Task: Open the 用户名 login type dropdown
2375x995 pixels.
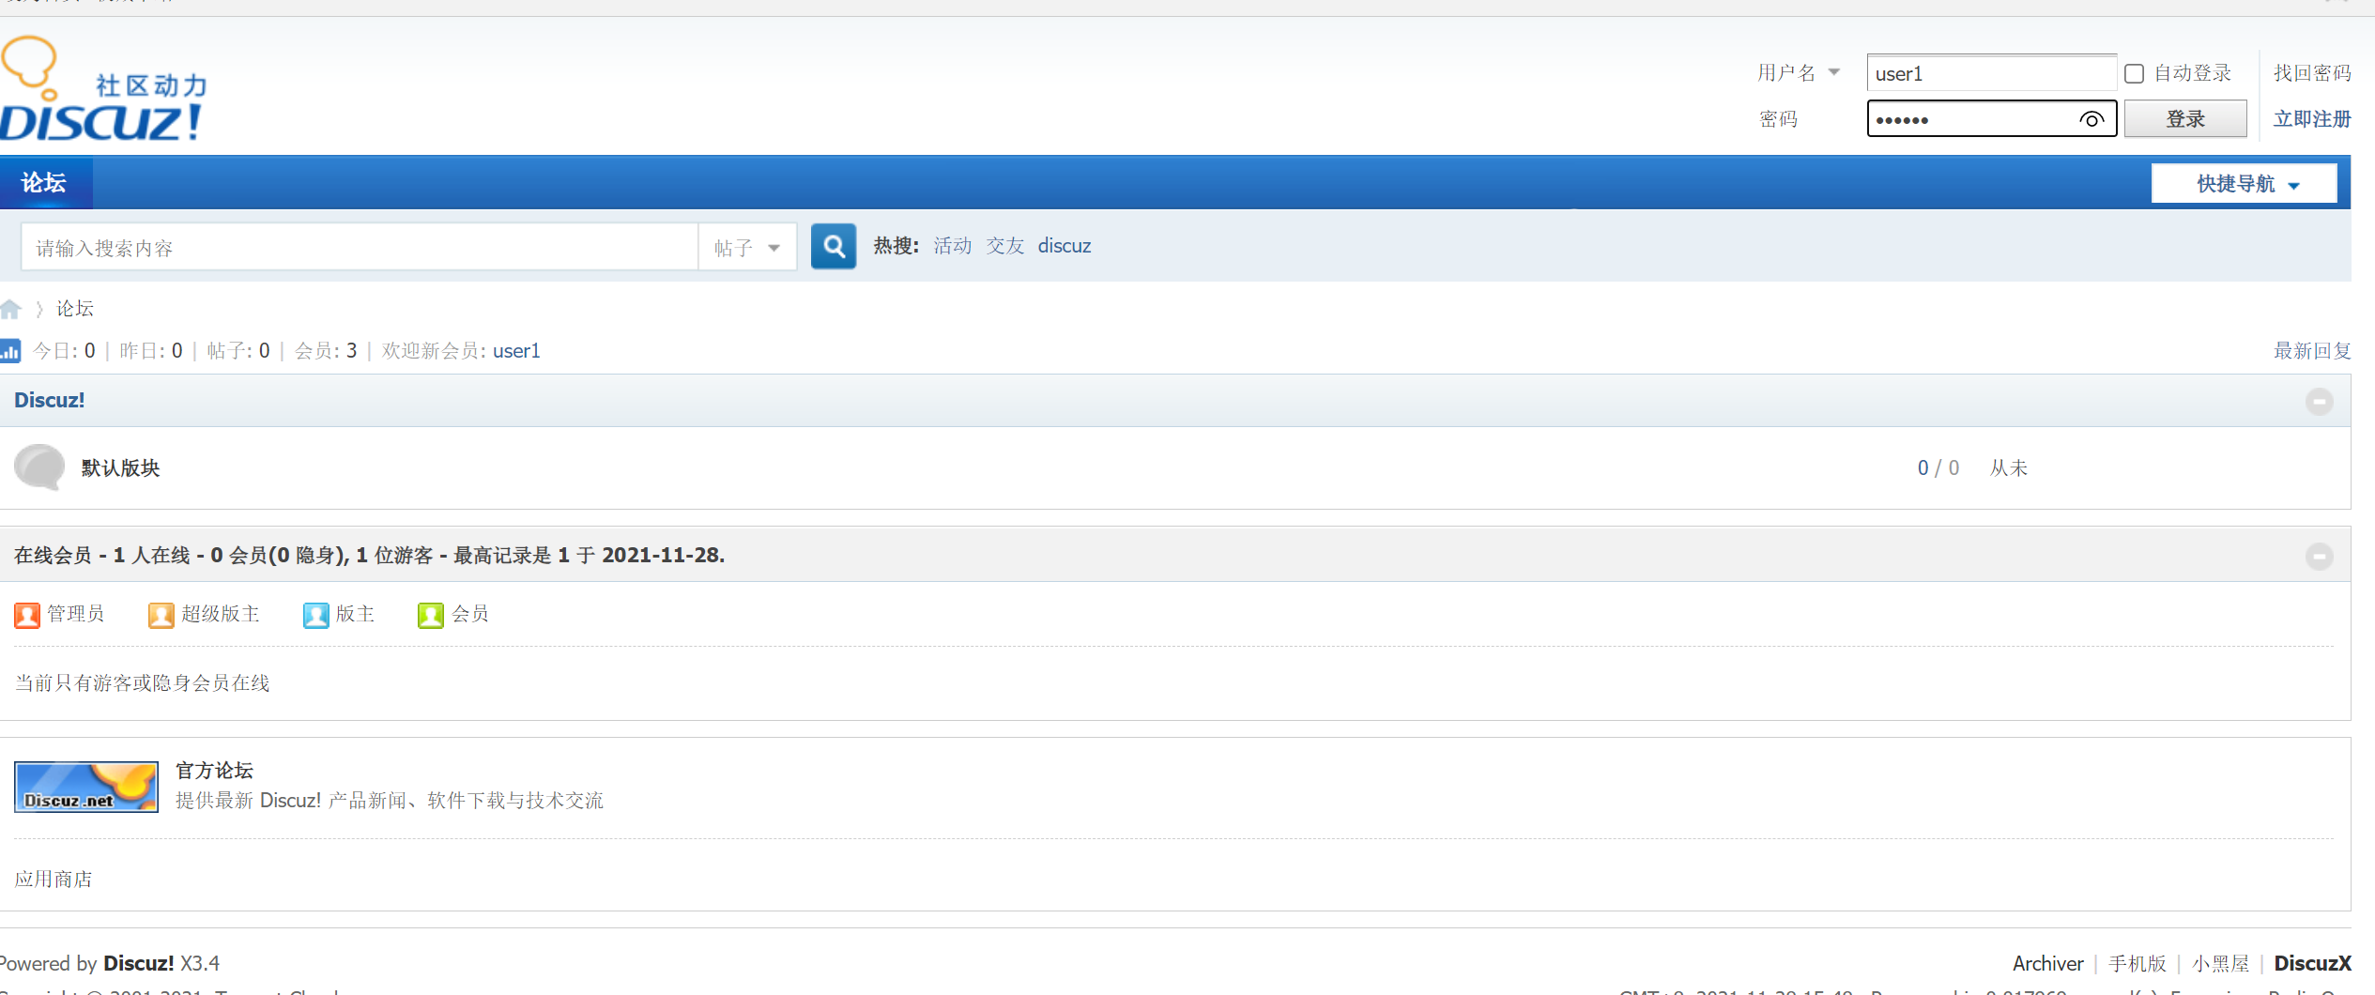Action: point(1799,72)
